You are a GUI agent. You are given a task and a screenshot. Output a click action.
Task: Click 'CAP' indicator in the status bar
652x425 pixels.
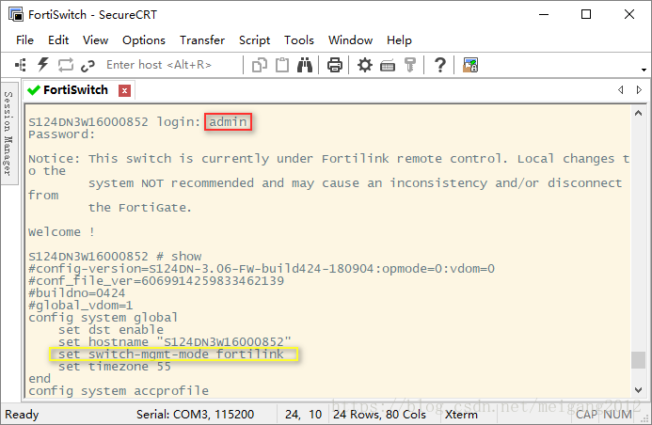[587, 415]
